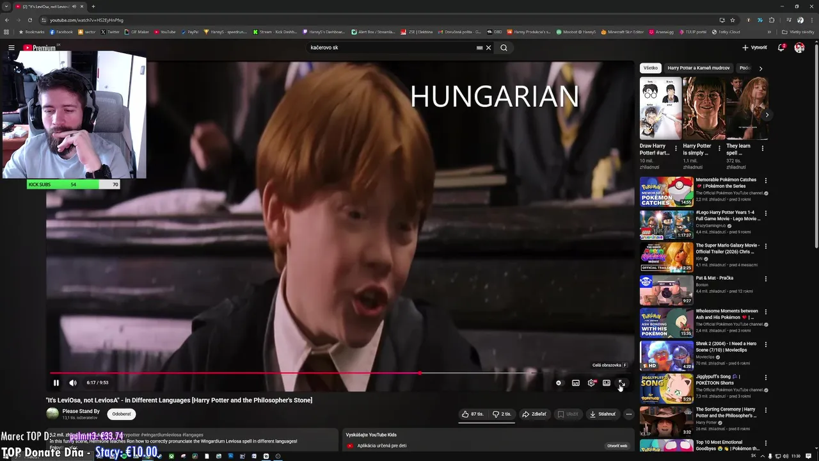This screenshot has height=461, width=819.
Task: Open the 'Všetky záložky' bookmarks folder
Action: pyautogui.click(x=799, y=31)
